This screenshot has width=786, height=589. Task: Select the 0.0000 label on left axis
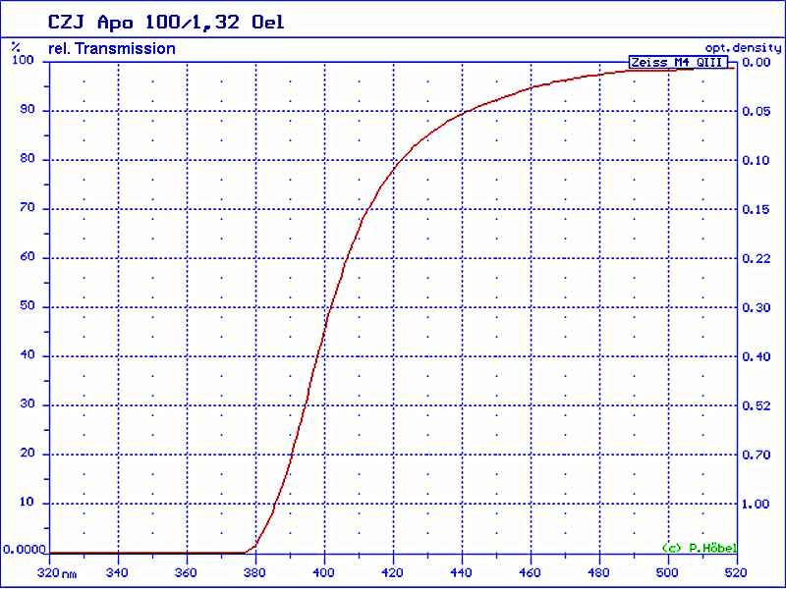click(24, 550)
